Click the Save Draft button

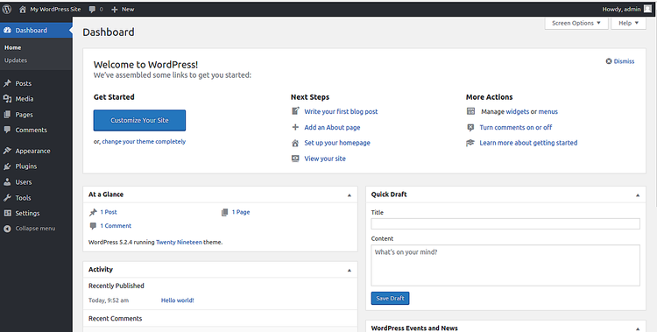(x=390, y=298)
